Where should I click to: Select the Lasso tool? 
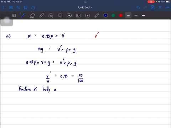coord(60,15)
